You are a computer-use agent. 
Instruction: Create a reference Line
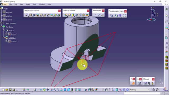coord(99,15)
